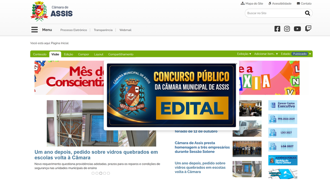Open the LOA 2027 banner
Image resolution: width=330 pixels, height=185 pixels.
click(283, 146)
